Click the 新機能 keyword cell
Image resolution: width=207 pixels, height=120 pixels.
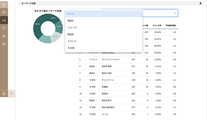pos(105,87)
